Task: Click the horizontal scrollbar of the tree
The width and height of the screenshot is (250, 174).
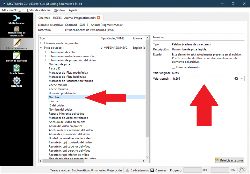Action: point(63,161)
